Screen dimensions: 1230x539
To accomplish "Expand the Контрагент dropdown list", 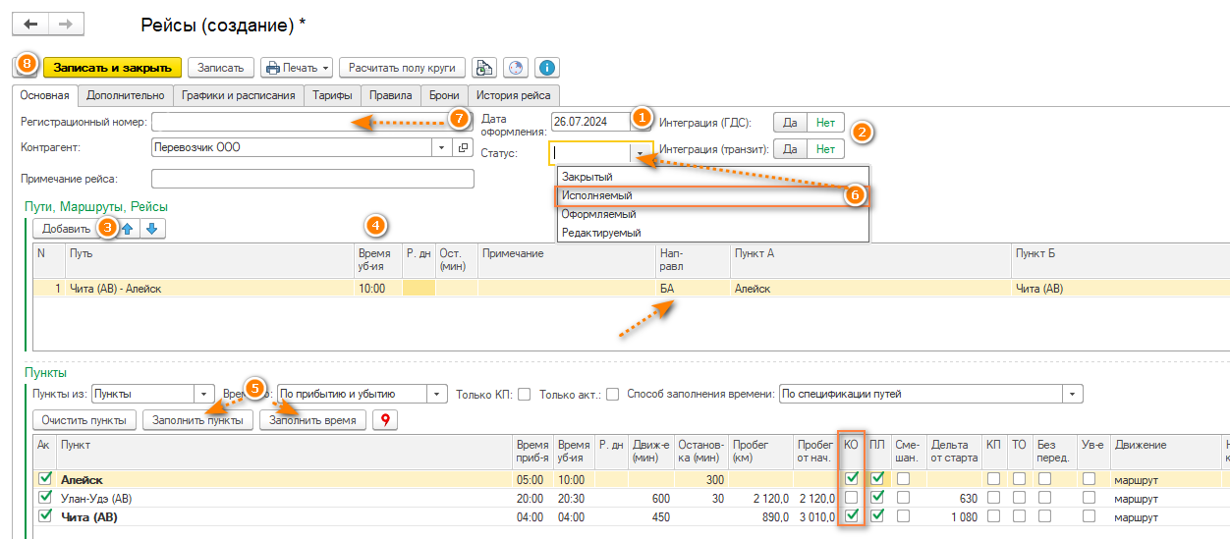I will 440,147.
